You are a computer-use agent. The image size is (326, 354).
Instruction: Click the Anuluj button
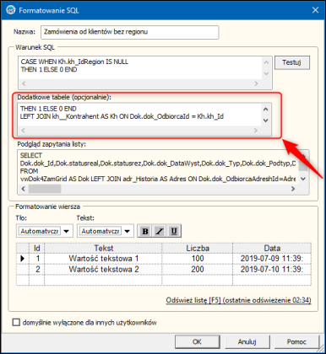tap(247, 341)
